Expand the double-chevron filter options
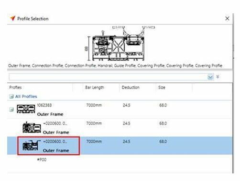The width and height of the screenshot is (240, 181). point(218,77)
